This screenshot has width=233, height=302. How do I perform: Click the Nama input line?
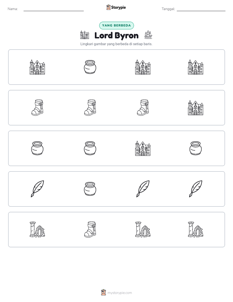(54, 9)
